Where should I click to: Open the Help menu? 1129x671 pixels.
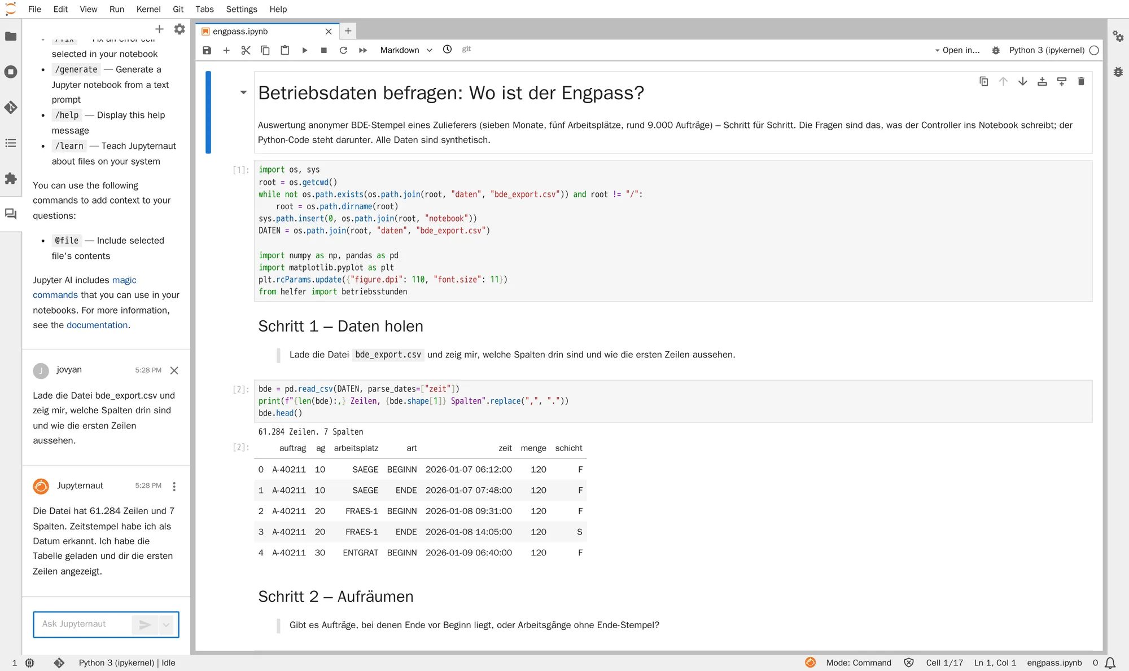coord(278,9)
